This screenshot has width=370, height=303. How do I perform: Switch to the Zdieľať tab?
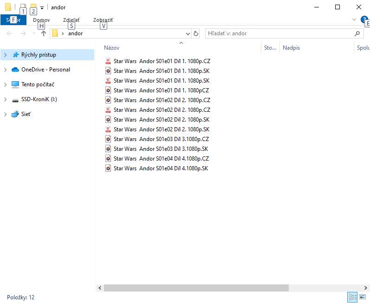click(71, 20)
